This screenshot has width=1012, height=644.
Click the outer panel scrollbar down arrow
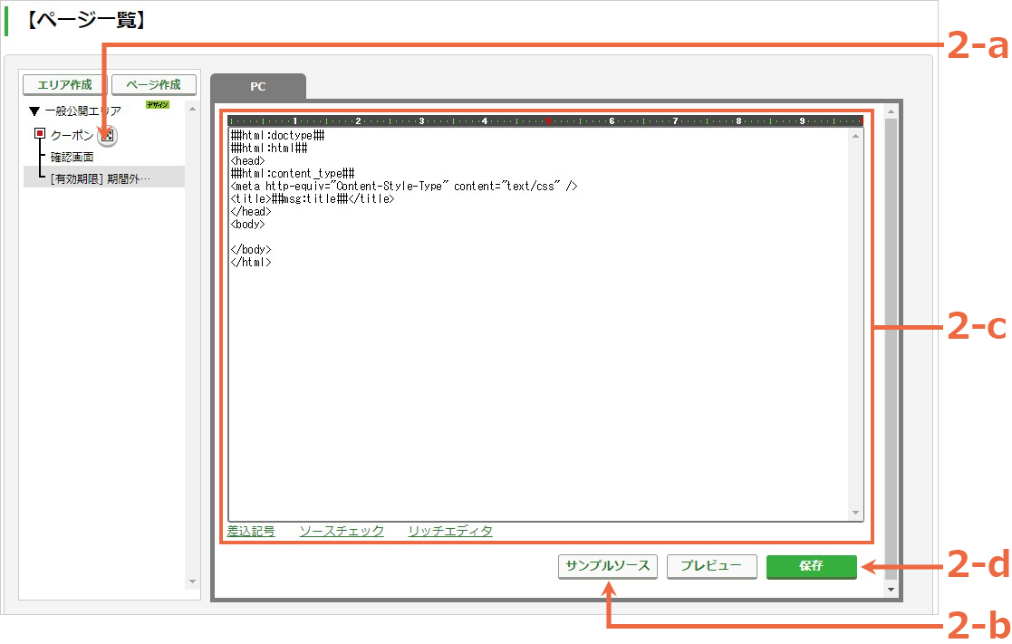click(x=892, y=589)
